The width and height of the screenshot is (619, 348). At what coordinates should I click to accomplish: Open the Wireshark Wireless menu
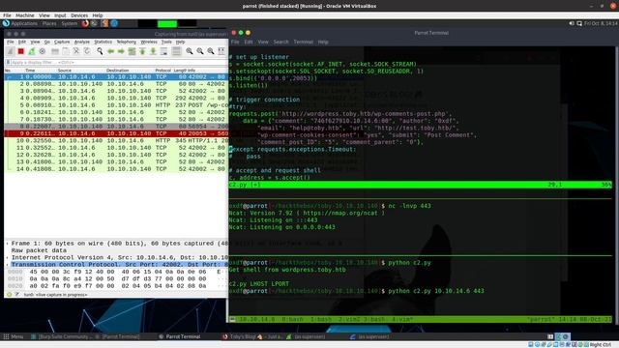pyautogui.click(x=149, y=42)
